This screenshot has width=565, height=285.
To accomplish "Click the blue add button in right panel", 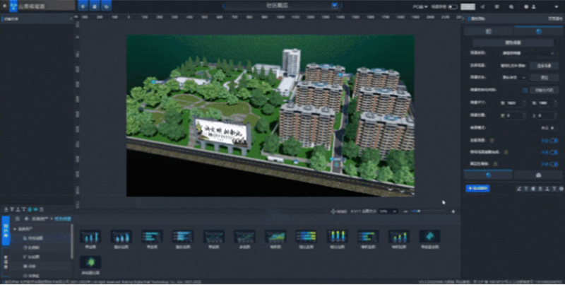I will click(477, 189).
